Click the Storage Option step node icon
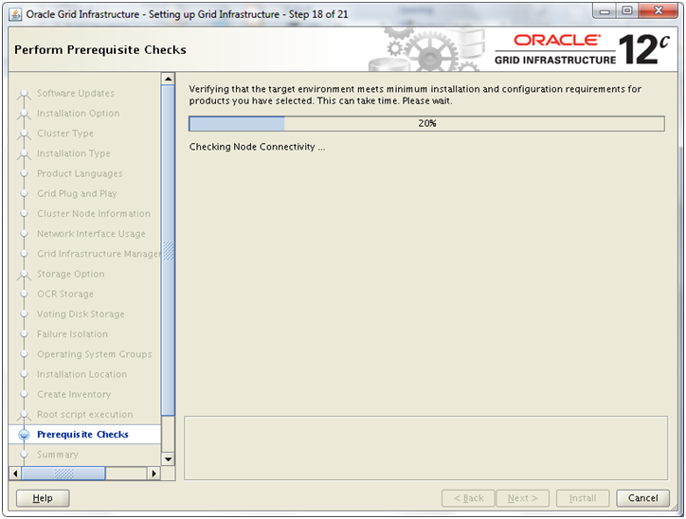This screenshot has height=519, width=686. tap(24, 275)
